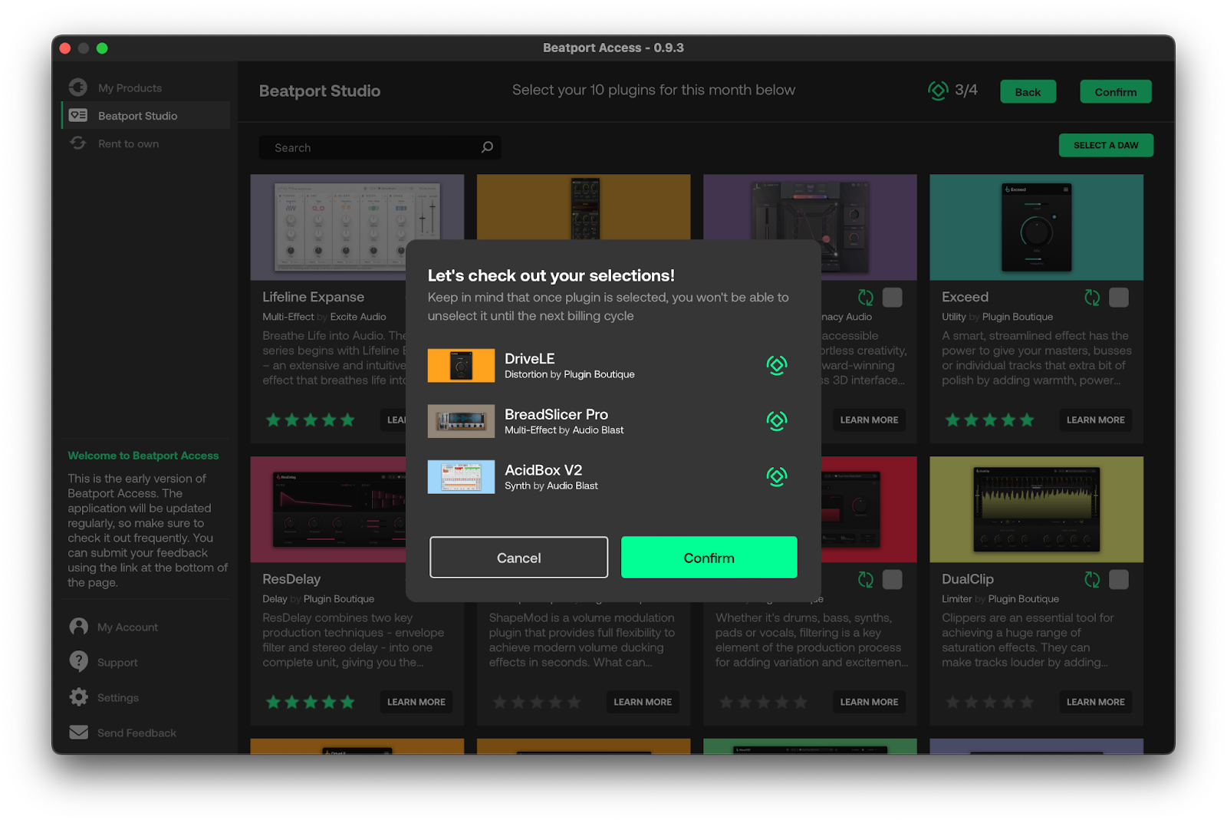
Task: Click the Support question mark icon
Action: click(x=78, y=662)
